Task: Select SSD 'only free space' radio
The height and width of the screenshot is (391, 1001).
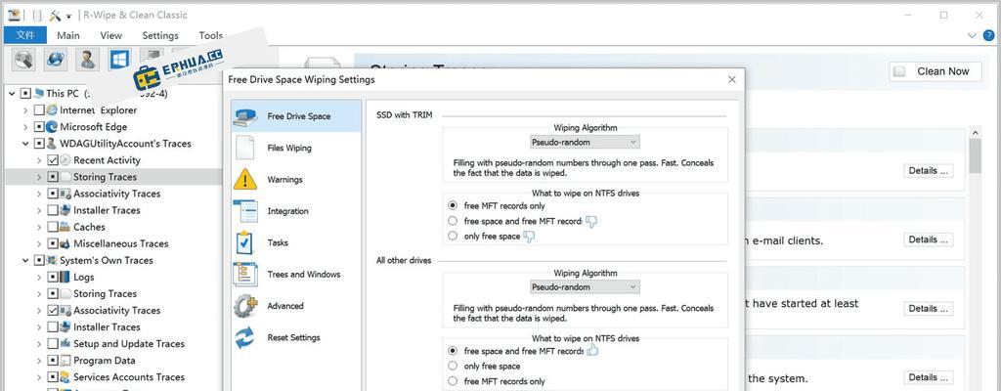Action: (x=453, y=236)
